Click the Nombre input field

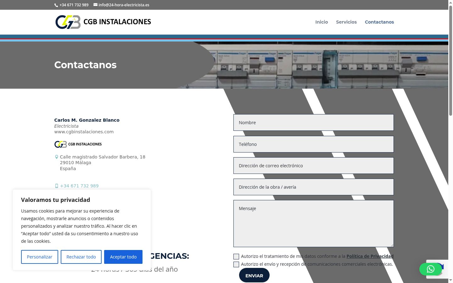coord(314,123)
